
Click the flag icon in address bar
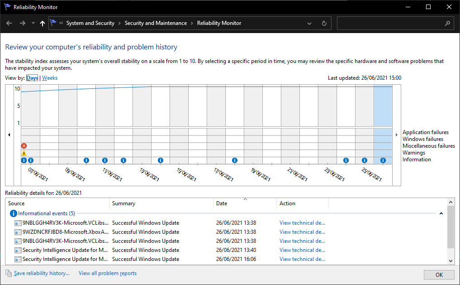53,23
